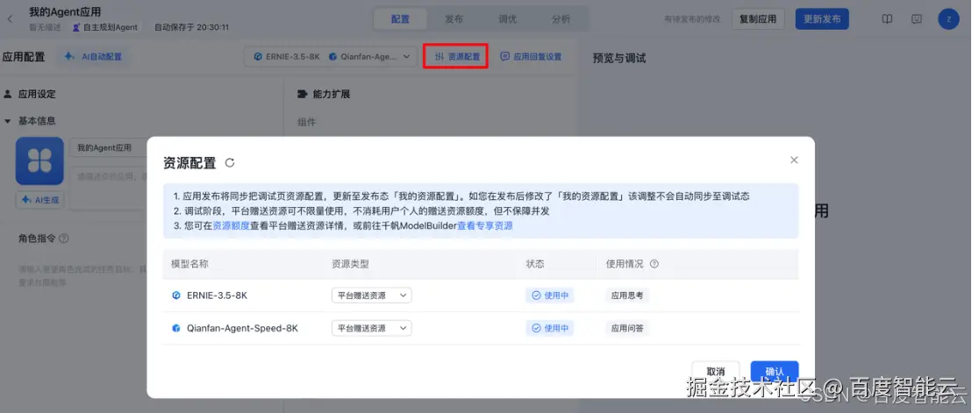Click the 更新发布 button
This screenshot has height=413, width=972.
tap(822, 19)
